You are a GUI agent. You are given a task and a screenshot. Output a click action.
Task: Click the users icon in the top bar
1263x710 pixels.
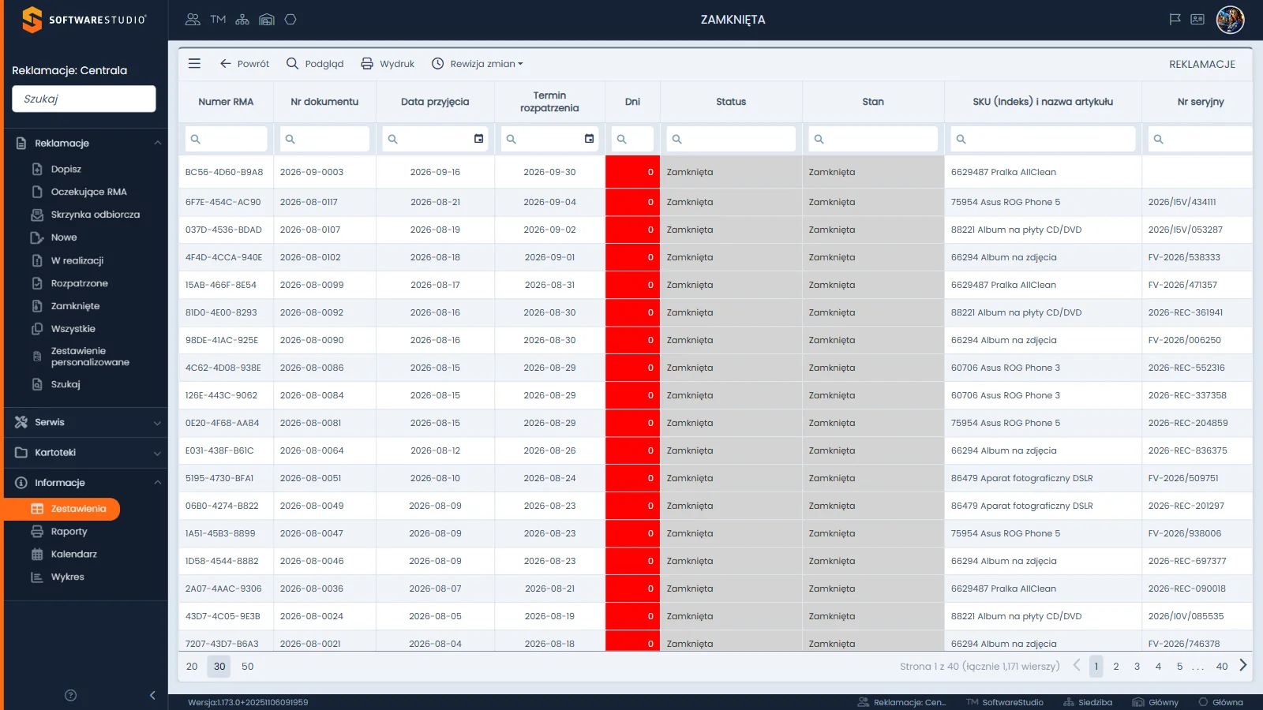tap(193, 20)
